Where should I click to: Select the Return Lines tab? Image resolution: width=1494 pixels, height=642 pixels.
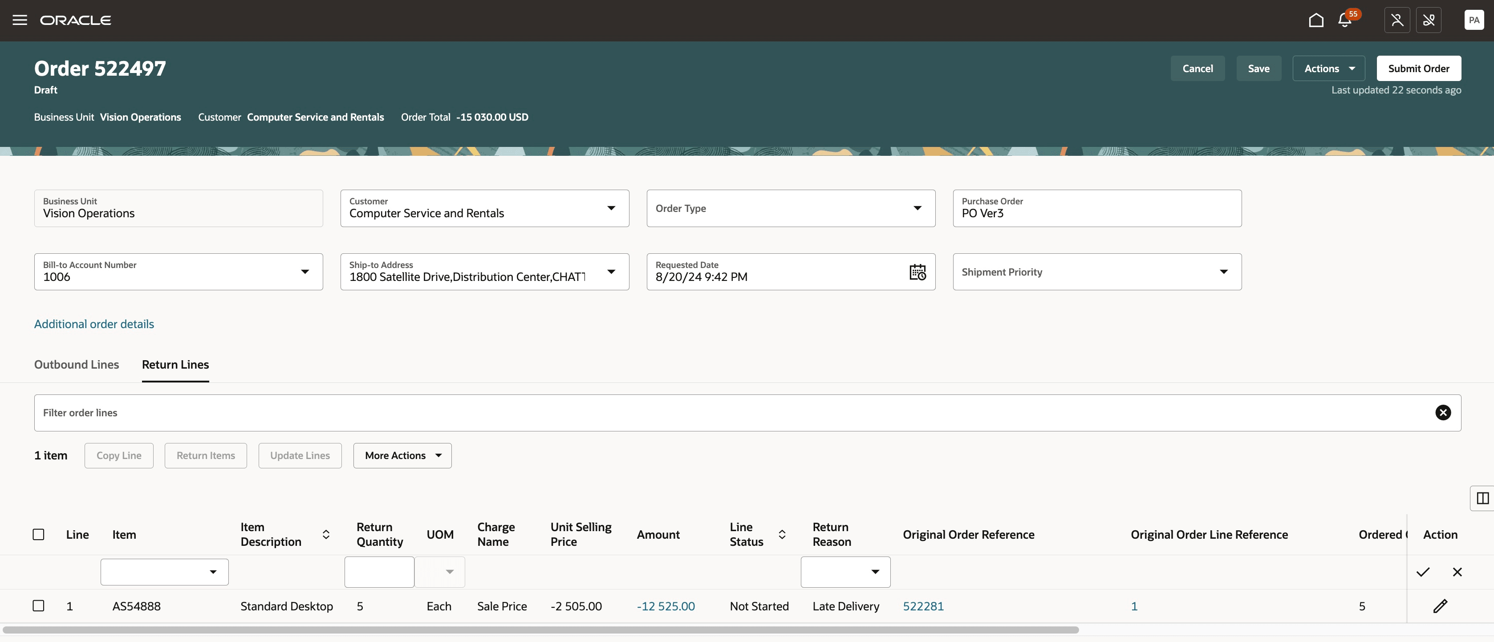pyautogui.click(x=175, y=365)
